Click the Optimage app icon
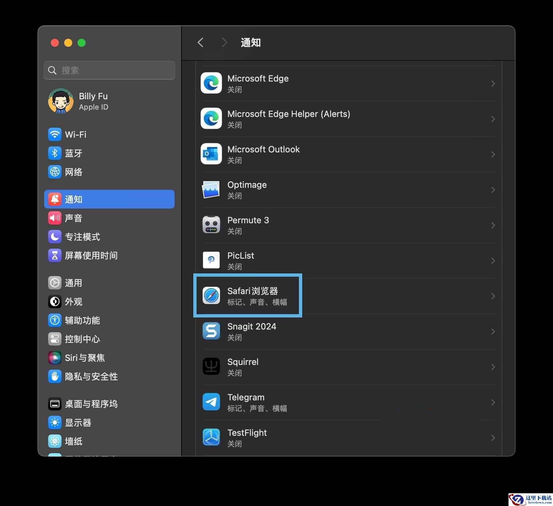Viewport: 553px width, 506px height. coord(211,189)
